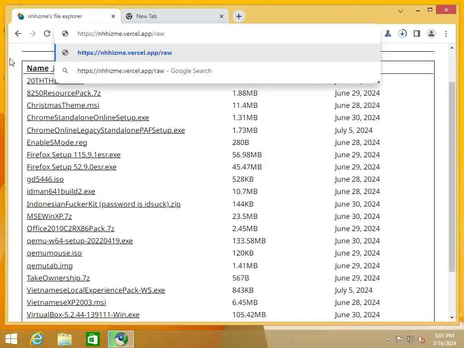This screenshot has width=464, height=348.
Task: Download VietnameseLocalExperiencePack-WS.exe
Action: 96,290
